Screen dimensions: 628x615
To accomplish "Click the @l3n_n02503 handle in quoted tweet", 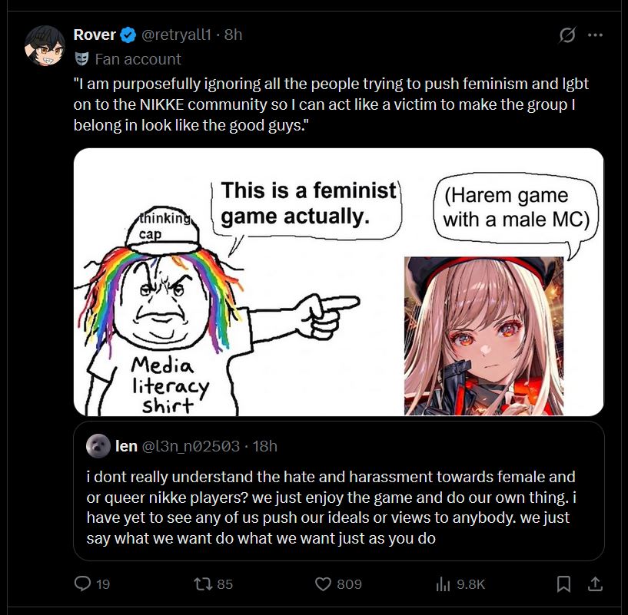I will tap(191, 446).
